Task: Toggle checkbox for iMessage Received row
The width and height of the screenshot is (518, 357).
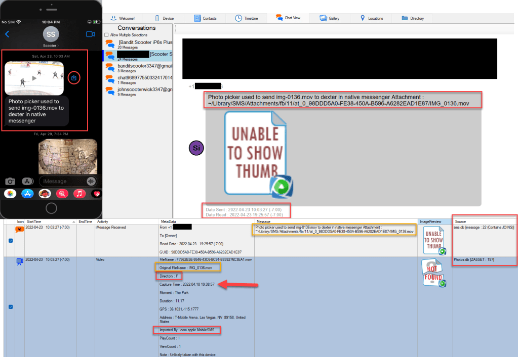Action: [x=12, y=240]
